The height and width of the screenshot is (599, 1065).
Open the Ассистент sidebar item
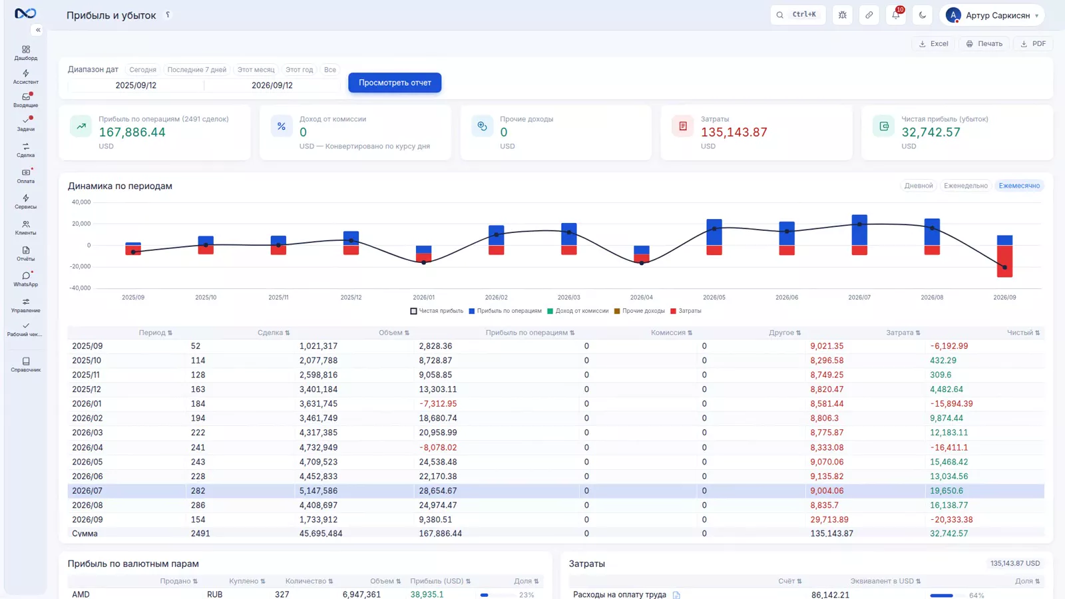tap(25, 77)
